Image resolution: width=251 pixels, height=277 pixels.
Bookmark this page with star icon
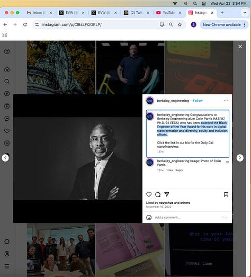tap(180, 24)
